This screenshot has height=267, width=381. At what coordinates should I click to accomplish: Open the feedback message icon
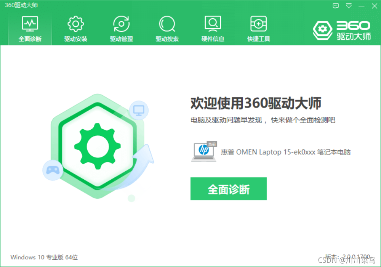click(336, 6)
